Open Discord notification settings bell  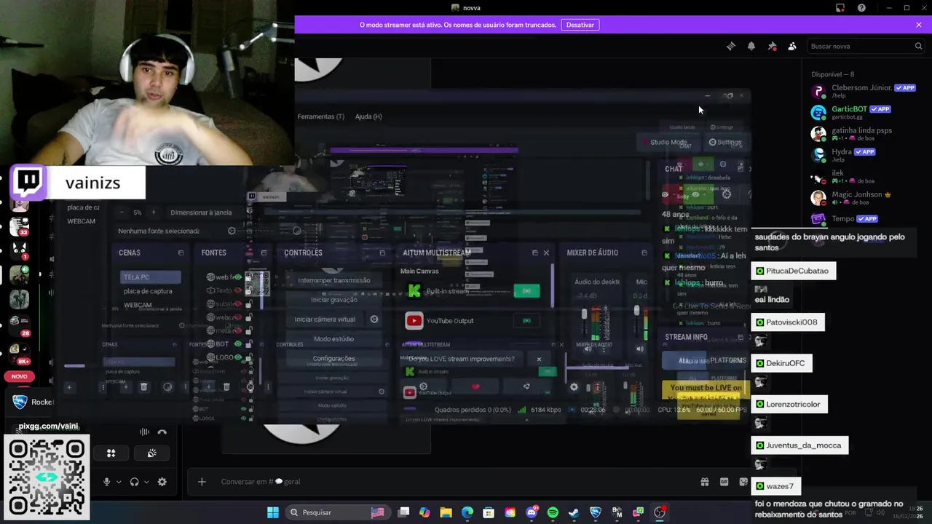(x=751, y=46)
